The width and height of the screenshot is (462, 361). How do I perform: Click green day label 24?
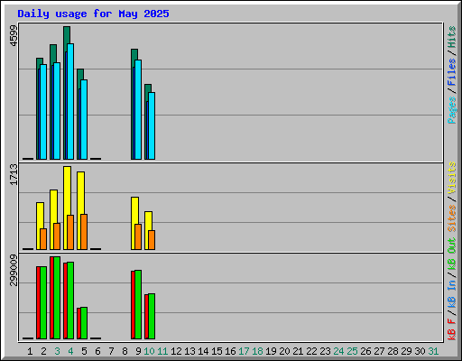coord(338,351)
